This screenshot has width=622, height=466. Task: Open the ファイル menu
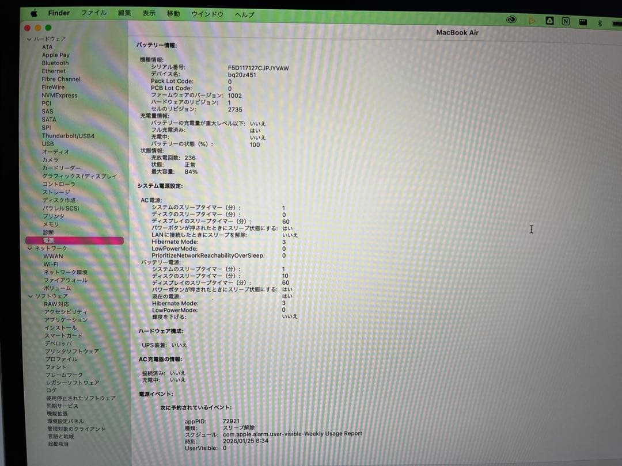[x=94, y=13]
